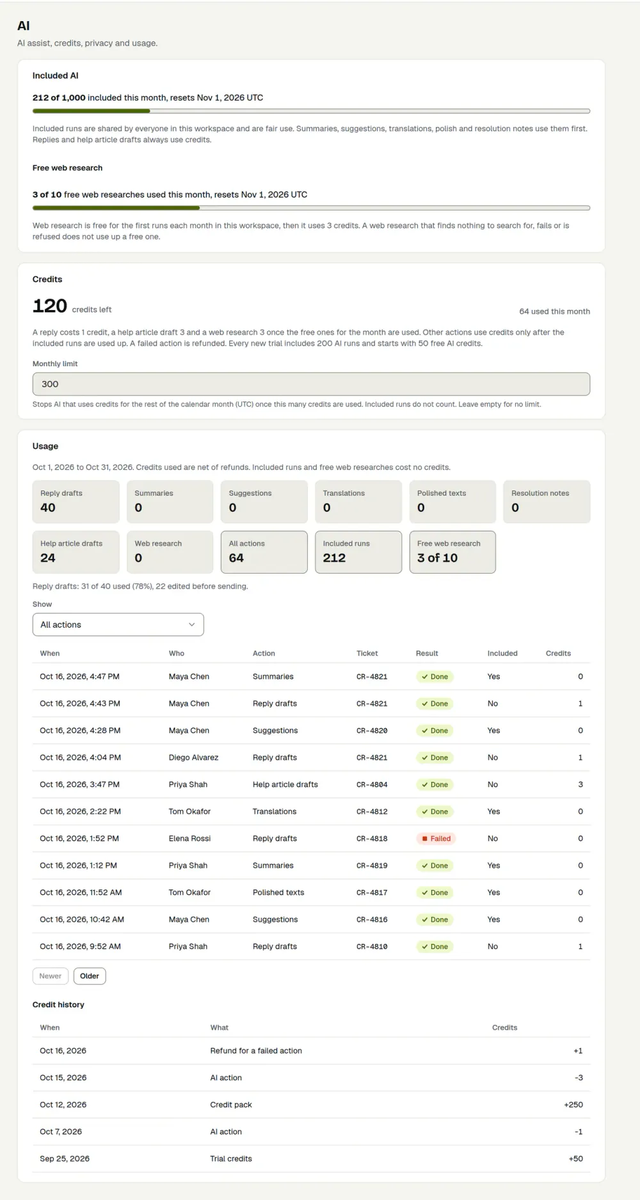
Task: Click the +250 credits value
Action: [573, 1105]
